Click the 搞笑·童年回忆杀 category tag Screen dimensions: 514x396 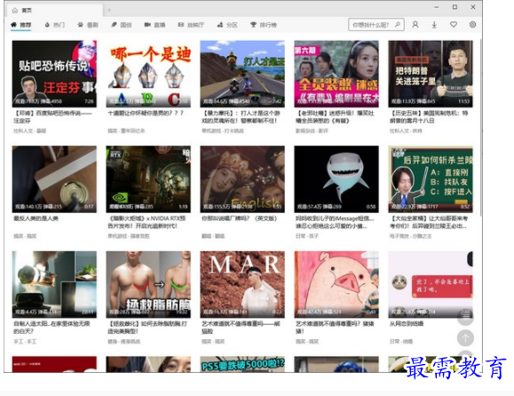126,131
